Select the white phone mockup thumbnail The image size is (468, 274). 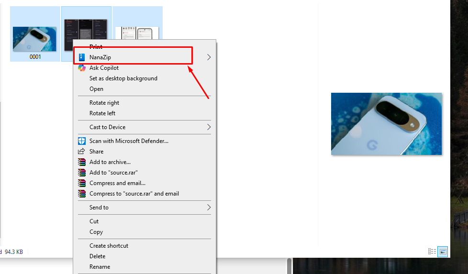point(137,33)
